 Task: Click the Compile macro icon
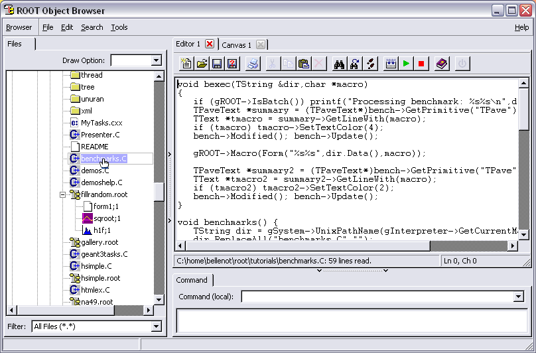[391, 64]
